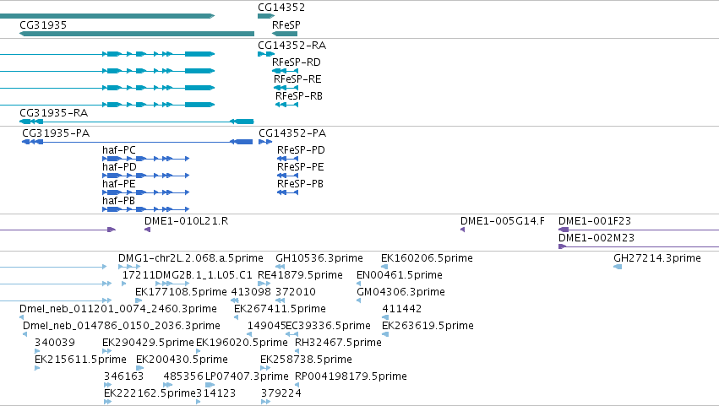Select insertion DME1-010L21.R
This screenshot has width=719, height=406.
click(147, 230)
